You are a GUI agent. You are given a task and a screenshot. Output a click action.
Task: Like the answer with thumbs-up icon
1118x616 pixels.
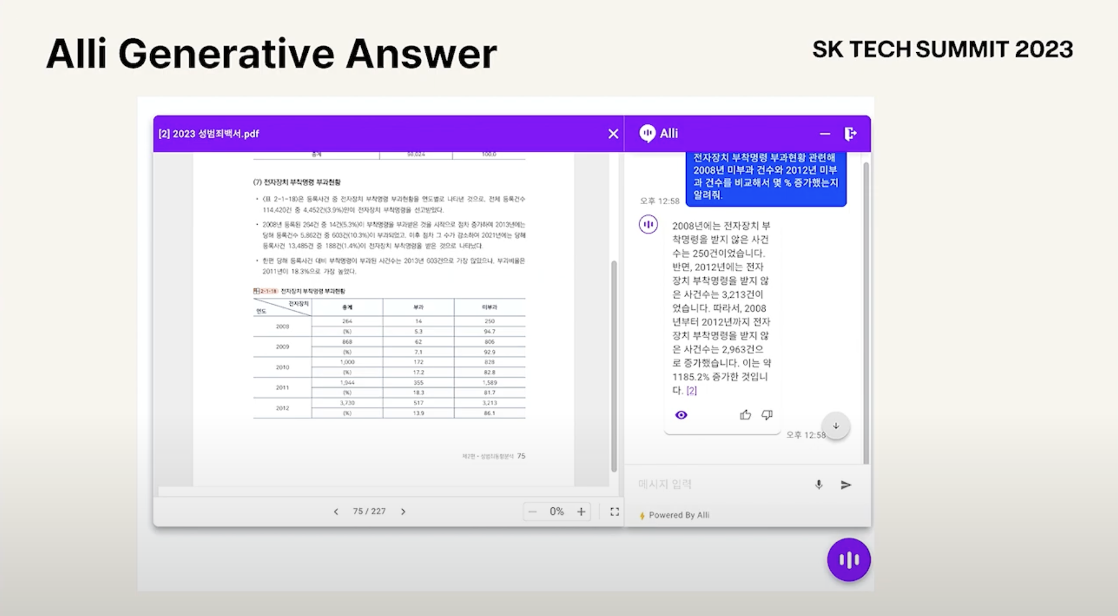tap(745, 415)
